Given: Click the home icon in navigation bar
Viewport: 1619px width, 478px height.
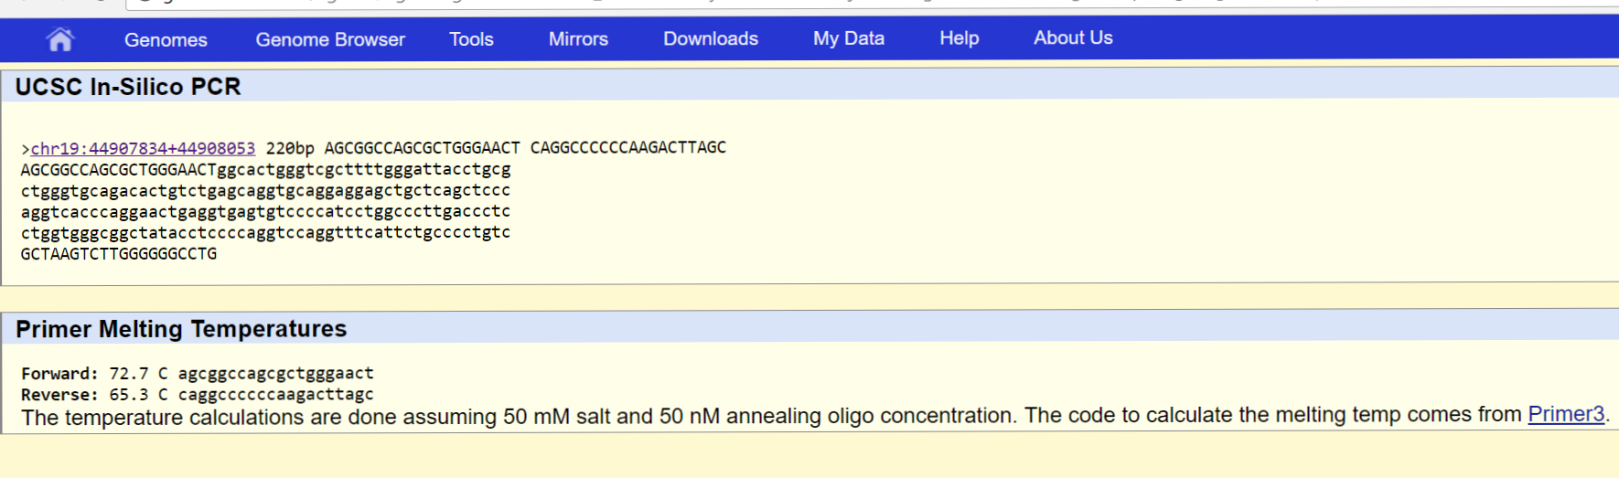Looking at the screenshot, I should (x=60, y=39).
